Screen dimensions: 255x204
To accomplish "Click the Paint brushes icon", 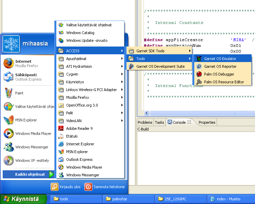I will click(8, 93).
